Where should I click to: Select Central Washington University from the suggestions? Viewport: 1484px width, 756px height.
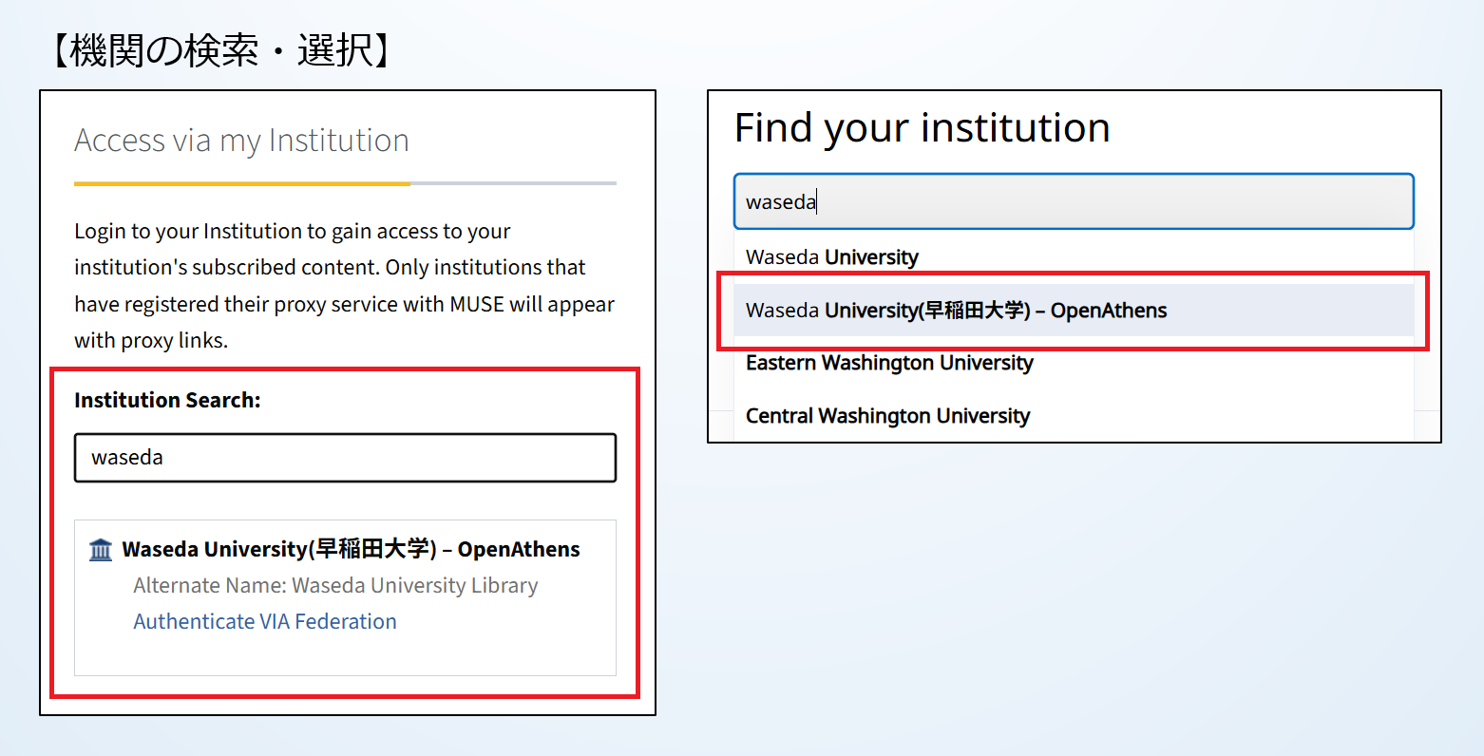click(887, 416)
